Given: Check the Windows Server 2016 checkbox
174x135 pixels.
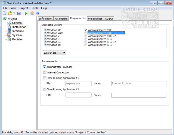Looking at the screenshot, I should click(86, 45).
